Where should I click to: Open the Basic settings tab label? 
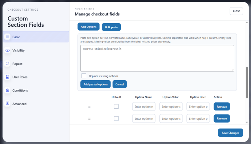[16, 37]
